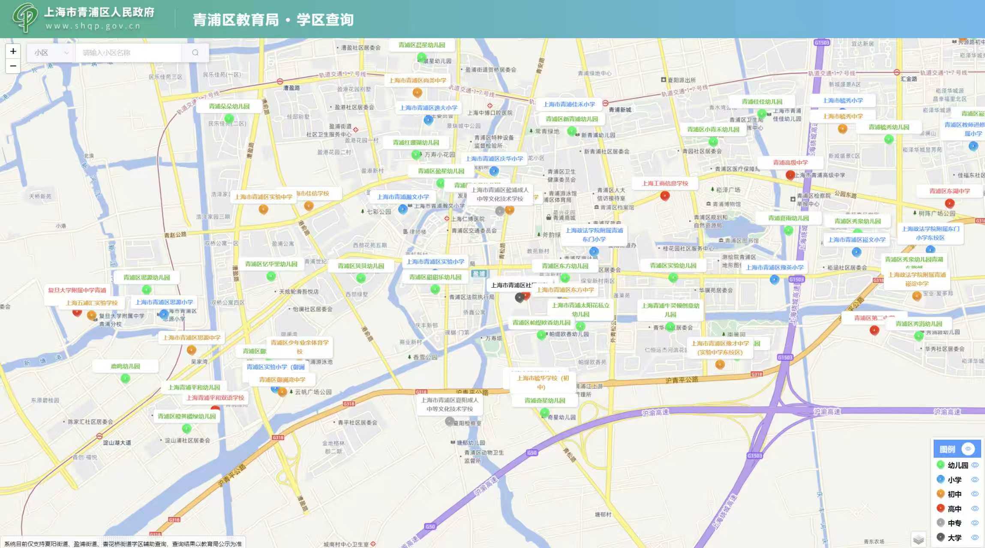
Task: Collapse the 图例 legend panel using eye button
Action: coord(968,449)
